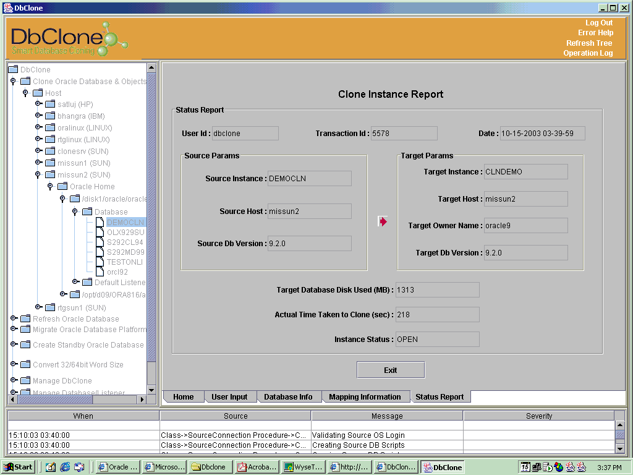The height and width of the screenshot is (475, 633).
Task: Switch to the Acroba... taskbar window
Action: [257, 467]
